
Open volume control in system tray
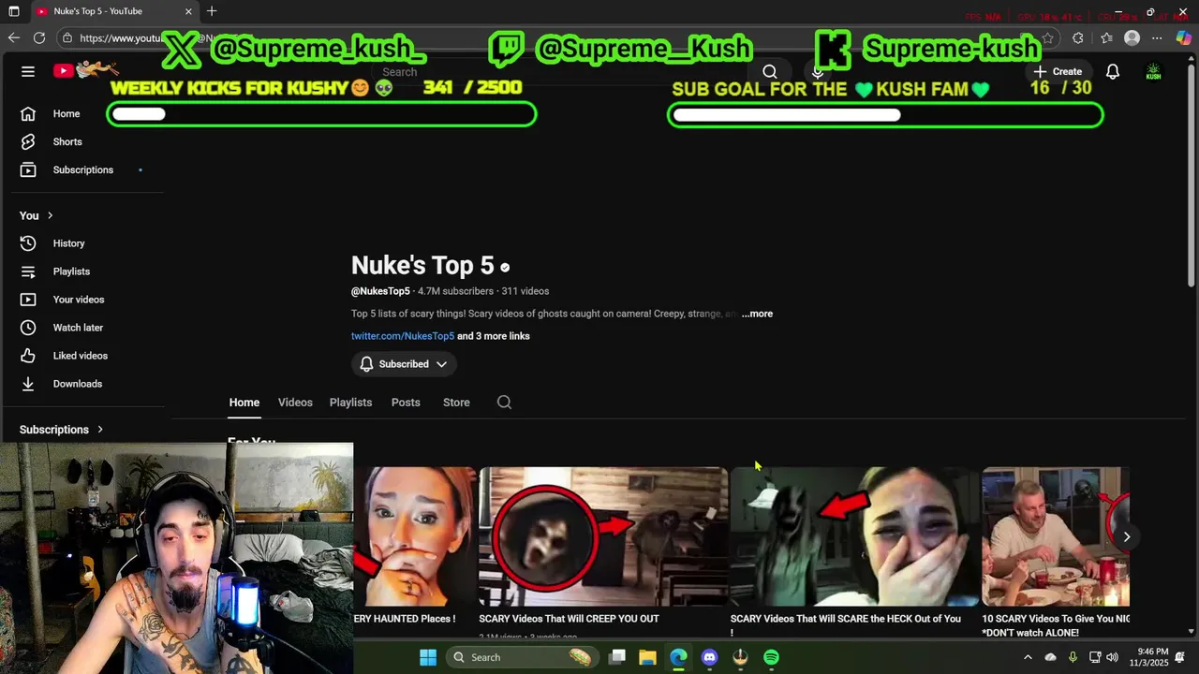(x=1112, y=657)
